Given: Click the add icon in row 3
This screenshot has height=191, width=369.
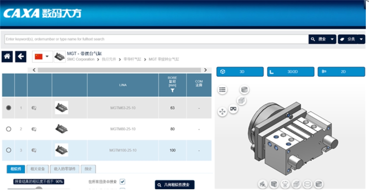Looking at the screenshot, I should (x=34, y=150).
